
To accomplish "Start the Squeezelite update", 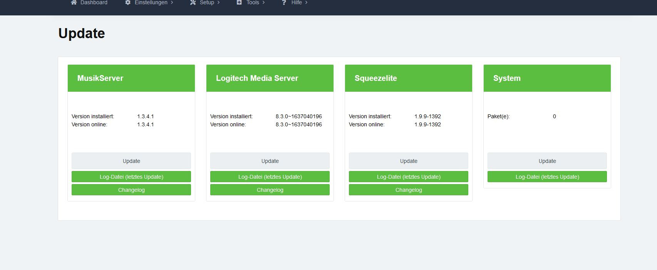I will 408,161.
